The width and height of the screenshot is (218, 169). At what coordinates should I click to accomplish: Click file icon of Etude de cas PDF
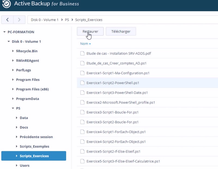[82, 54]
